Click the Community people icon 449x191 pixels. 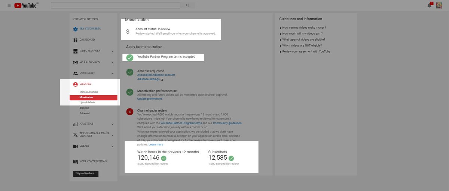[x=76, y=73]
